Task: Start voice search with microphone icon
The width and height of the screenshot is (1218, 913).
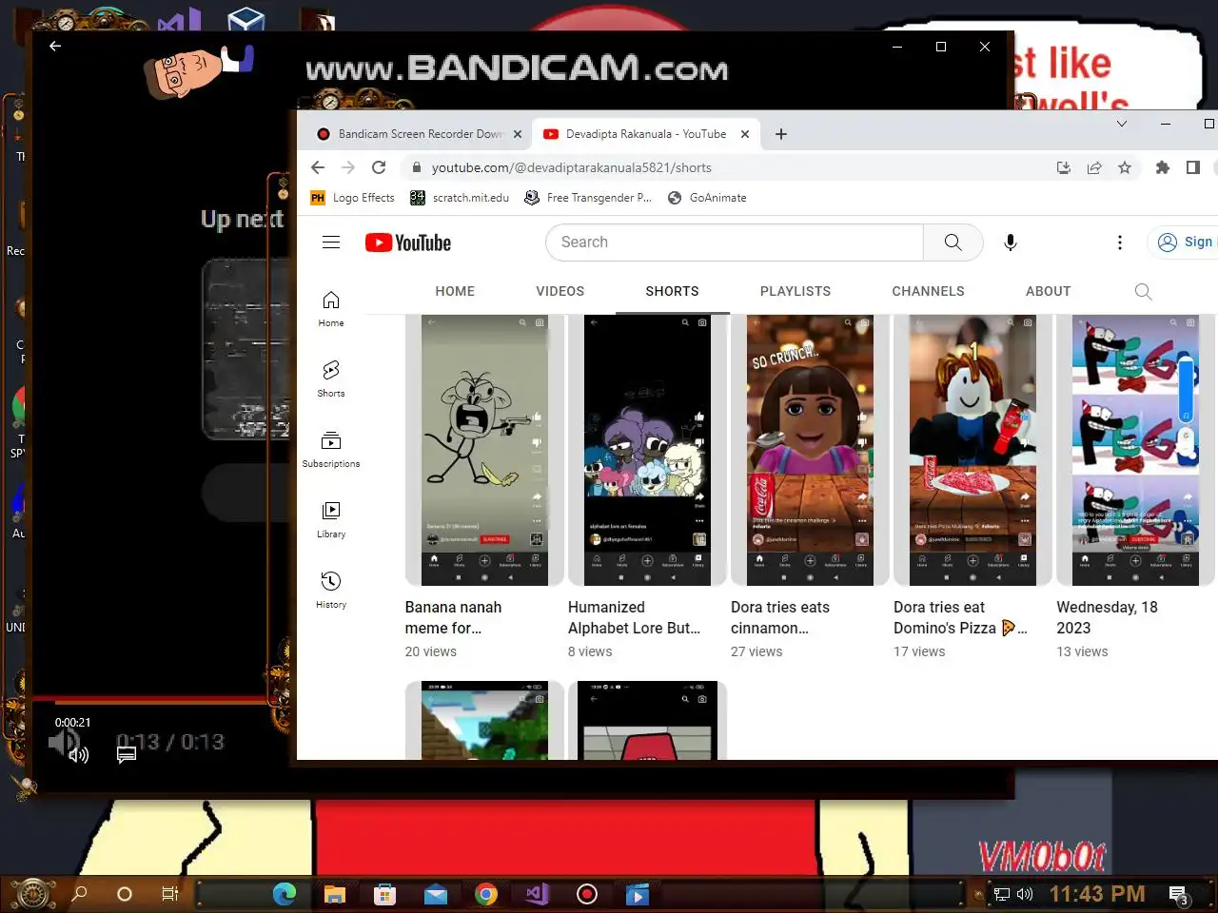Action: coord(1011,243)
